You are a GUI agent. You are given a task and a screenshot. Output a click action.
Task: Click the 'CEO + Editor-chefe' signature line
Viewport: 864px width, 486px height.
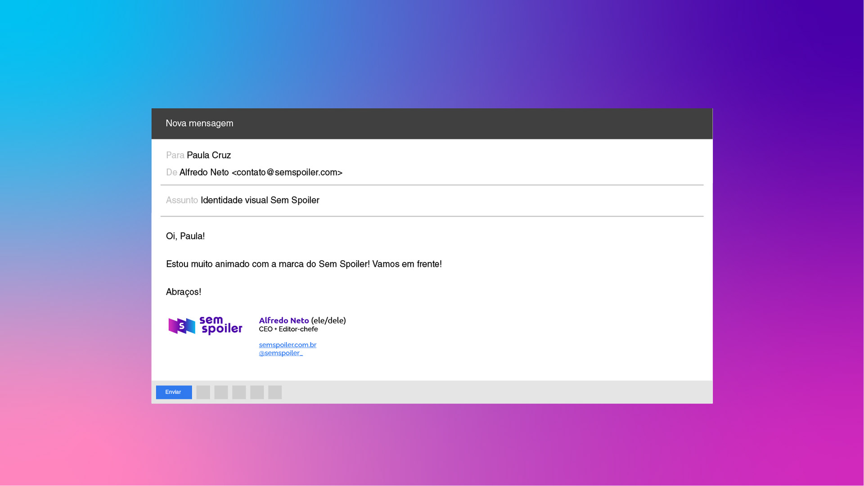(x=288, y=329)
